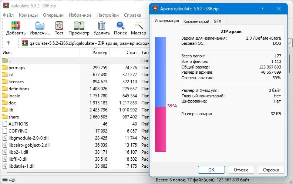The height and width of the screenshot is (184, 293).
Task: Click the archive path address field
Action: [85, 43]
